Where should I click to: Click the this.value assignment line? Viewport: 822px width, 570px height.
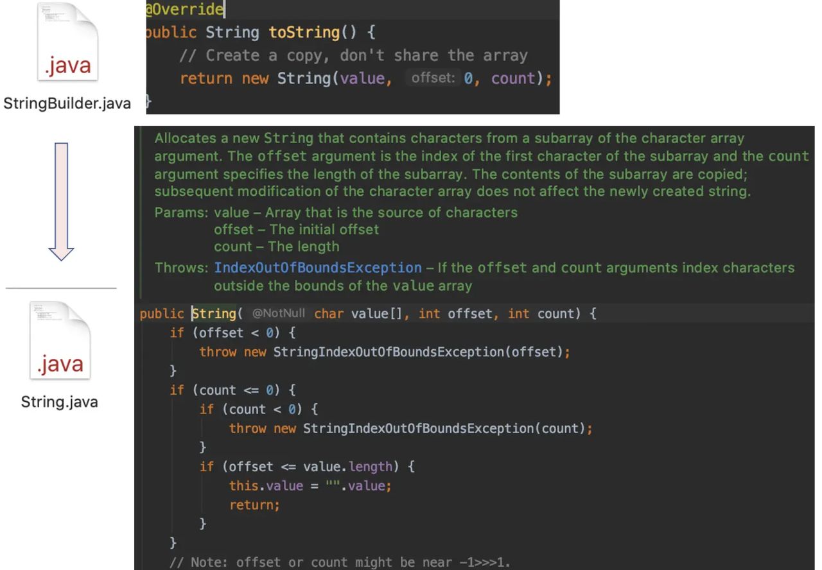[310, 486]
